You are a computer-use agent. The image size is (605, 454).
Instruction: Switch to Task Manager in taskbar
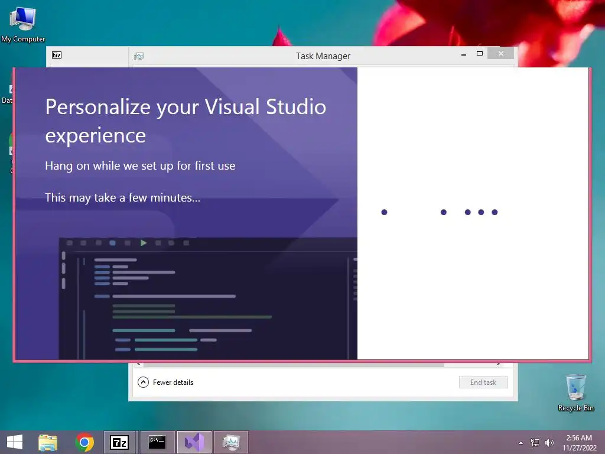231,442
